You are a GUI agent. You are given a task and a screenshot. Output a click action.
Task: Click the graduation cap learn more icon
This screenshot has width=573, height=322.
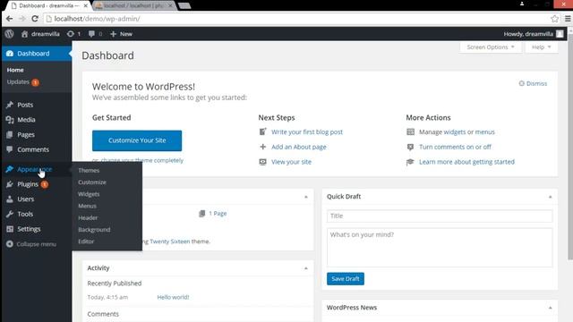pyautogui.click(x=410, y=162)
